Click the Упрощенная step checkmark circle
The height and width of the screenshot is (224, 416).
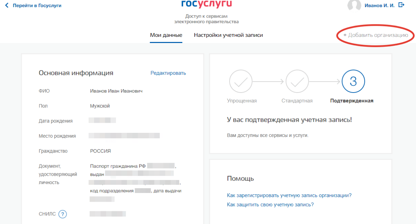point(241,82)
